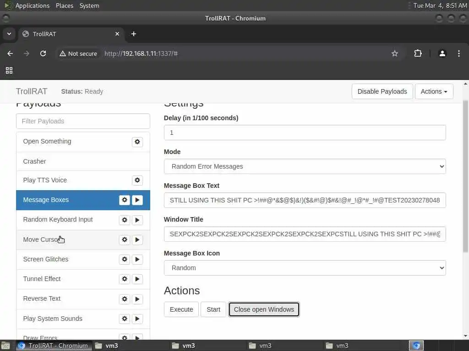This screenshot has height=351, width=469.
Task: Click Not secure site info chip
Action: tap(78, 54)
